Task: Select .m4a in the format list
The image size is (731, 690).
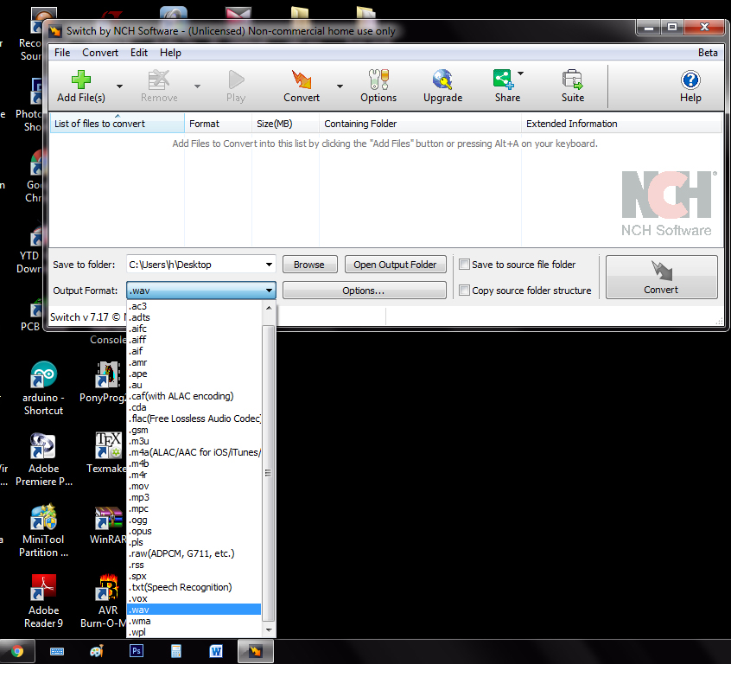Action: click(x=194, y=452)
